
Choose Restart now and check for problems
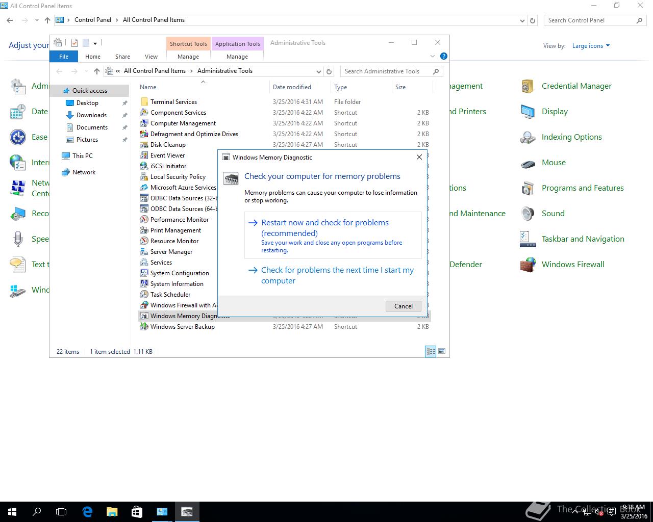click(333, 236)
